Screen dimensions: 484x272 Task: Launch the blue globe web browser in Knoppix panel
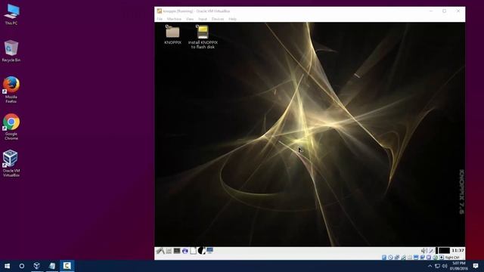pyautogui.click(x=185, y=251)
